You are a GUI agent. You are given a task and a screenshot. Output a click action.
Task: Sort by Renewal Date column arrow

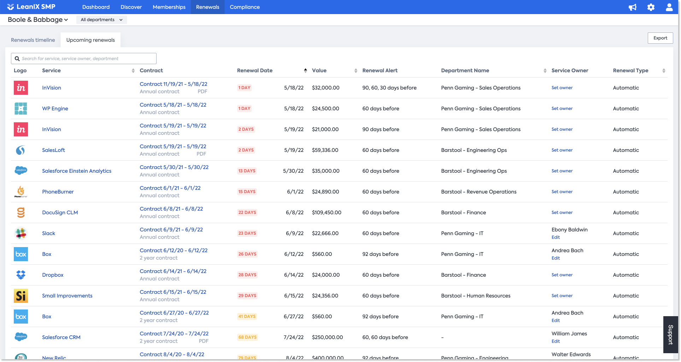tap(305, 71)
